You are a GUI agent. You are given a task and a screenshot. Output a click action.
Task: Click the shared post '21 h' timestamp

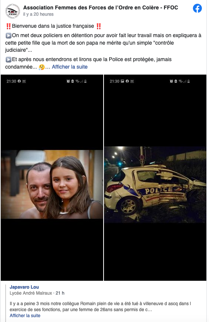(x=60, y=293)
